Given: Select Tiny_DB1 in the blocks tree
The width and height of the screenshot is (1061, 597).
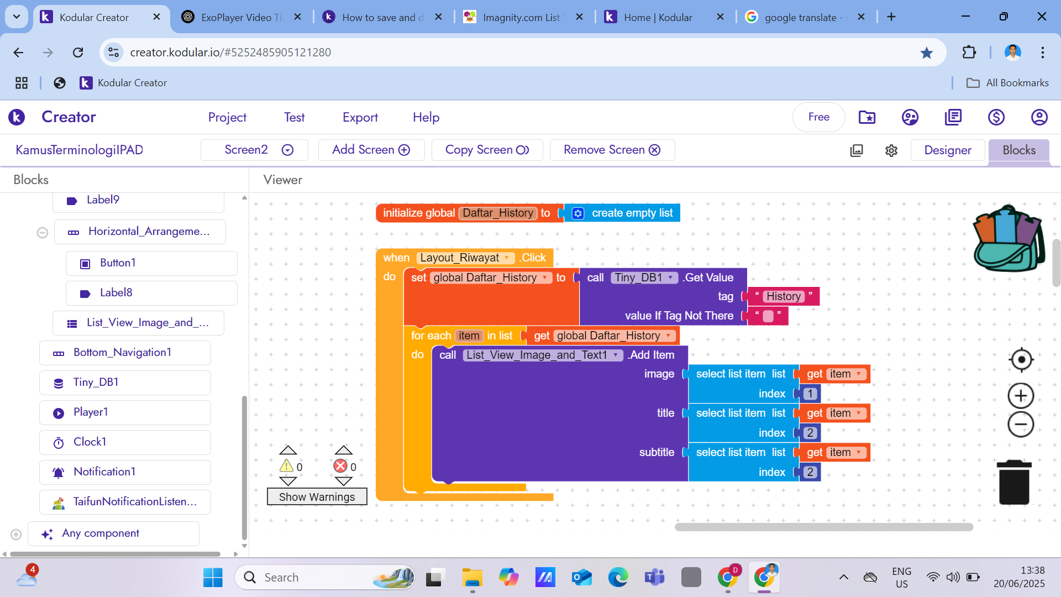Looking at the screenshot, I should [125, 383].
